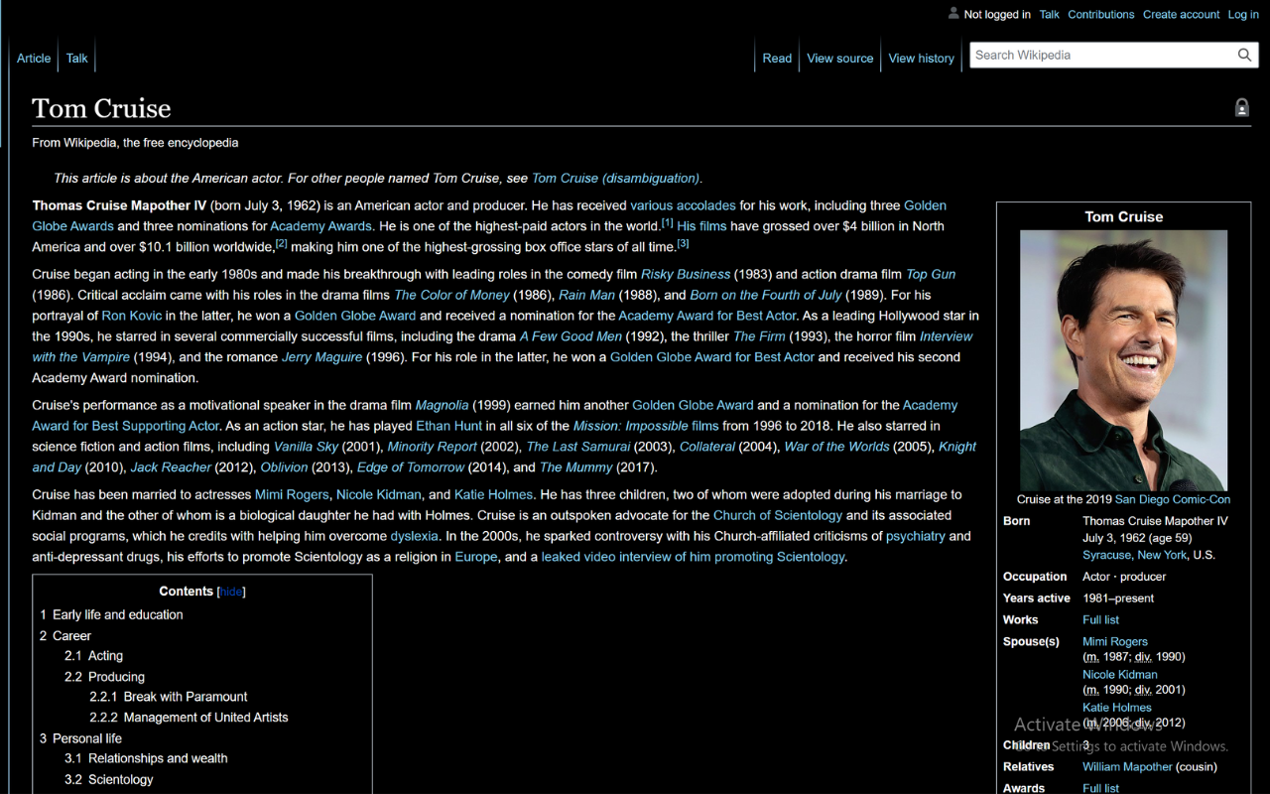This screenshot has height=794, width=1270.
Task: Open the Risky Business film link
Action: 686,274
